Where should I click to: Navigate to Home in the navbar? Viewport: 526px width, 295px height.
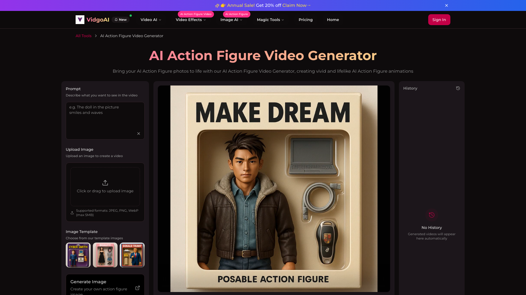pos(333,20)
